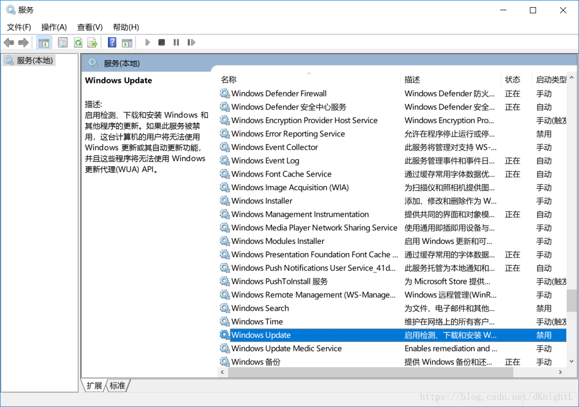Click 禁用 startup type of Windows Search
Image resolution: width=579 pixels, height=407 pixels.
tap(544, 308)
